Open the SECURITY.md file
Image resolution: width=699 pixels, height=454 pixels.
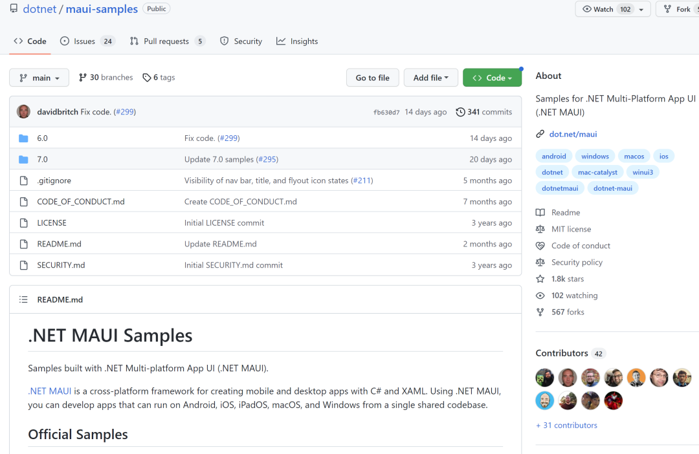(x=61, y=265)
